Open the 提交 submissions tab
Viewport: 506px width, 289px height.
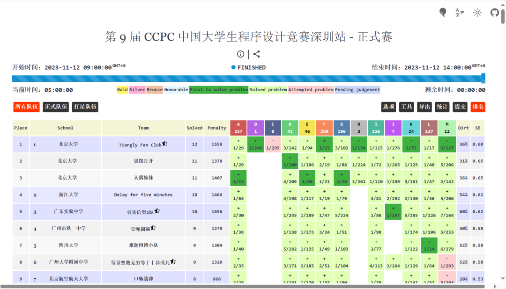(460, 107)
